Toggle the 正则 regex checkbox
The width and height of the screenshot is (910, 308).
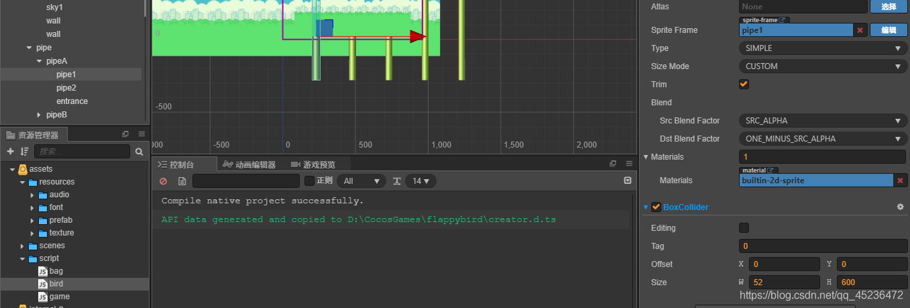(x=309, y=181)
